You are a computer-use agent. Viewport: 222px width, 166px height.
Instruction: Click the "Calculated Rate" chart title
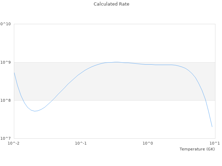[x=111, y=4]
